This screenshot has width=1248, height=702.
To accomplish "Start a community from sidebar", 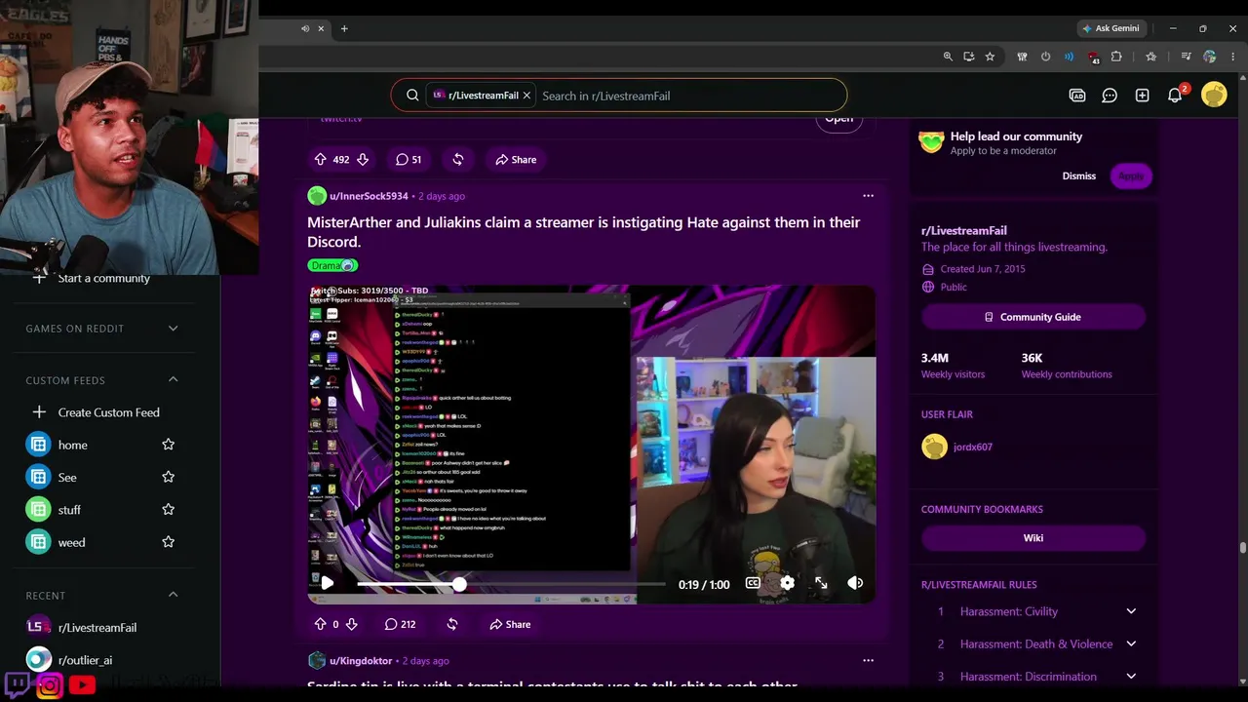I will (x=103, y=278).
